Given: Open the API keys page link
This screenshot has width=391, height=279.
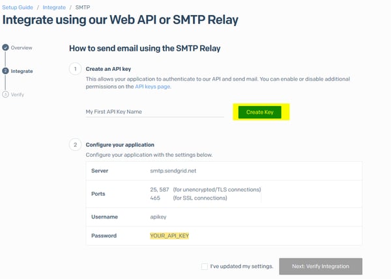Looking at the screenshot, I should (x=152, y=86).
